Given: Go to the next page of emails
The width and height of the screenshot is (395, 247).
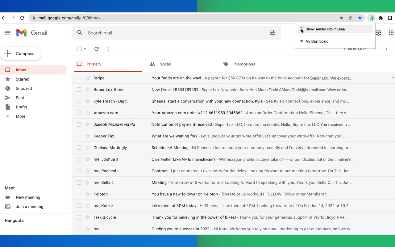Looking at the screenshot, I should 386,49.
